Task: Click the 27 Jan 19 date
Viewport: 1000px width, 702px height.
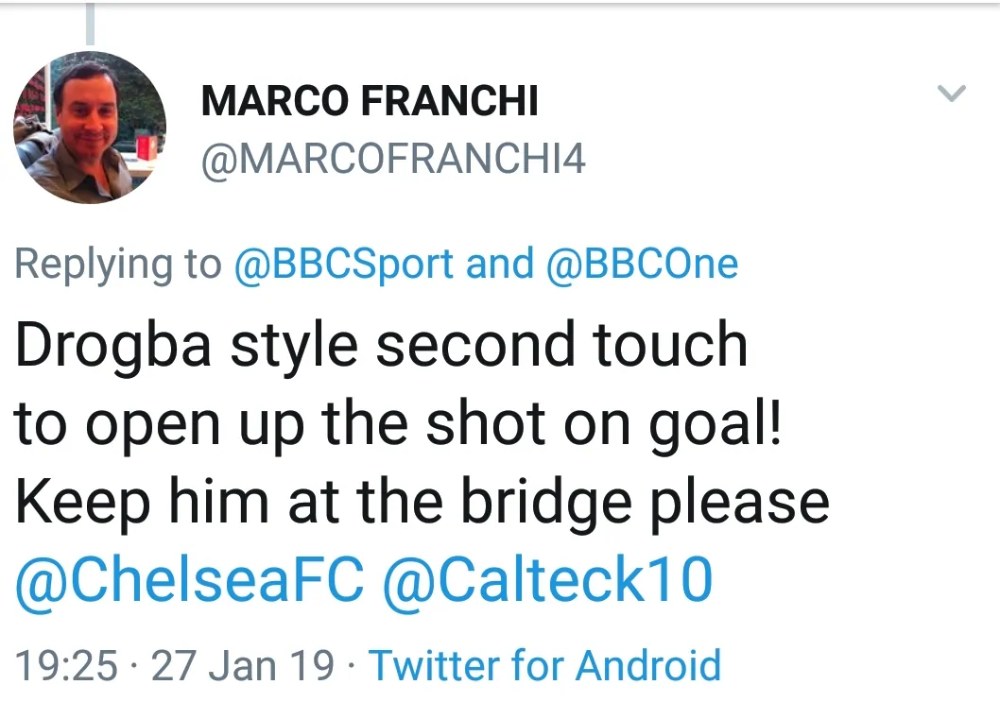Action: pos(243,665)
